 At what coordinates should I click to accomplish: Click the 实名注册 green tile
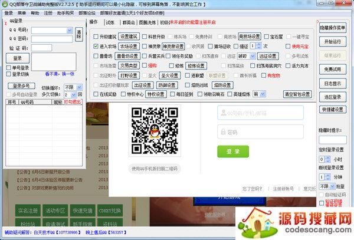[28, 211]
